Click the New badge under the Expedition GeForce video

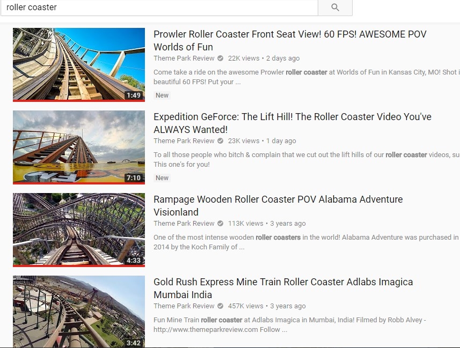162,178
